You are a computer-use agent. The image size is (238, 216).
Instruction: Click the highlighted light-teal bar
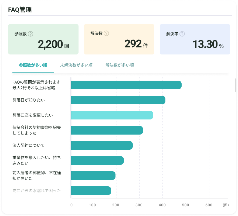click(x=111, y=115)
